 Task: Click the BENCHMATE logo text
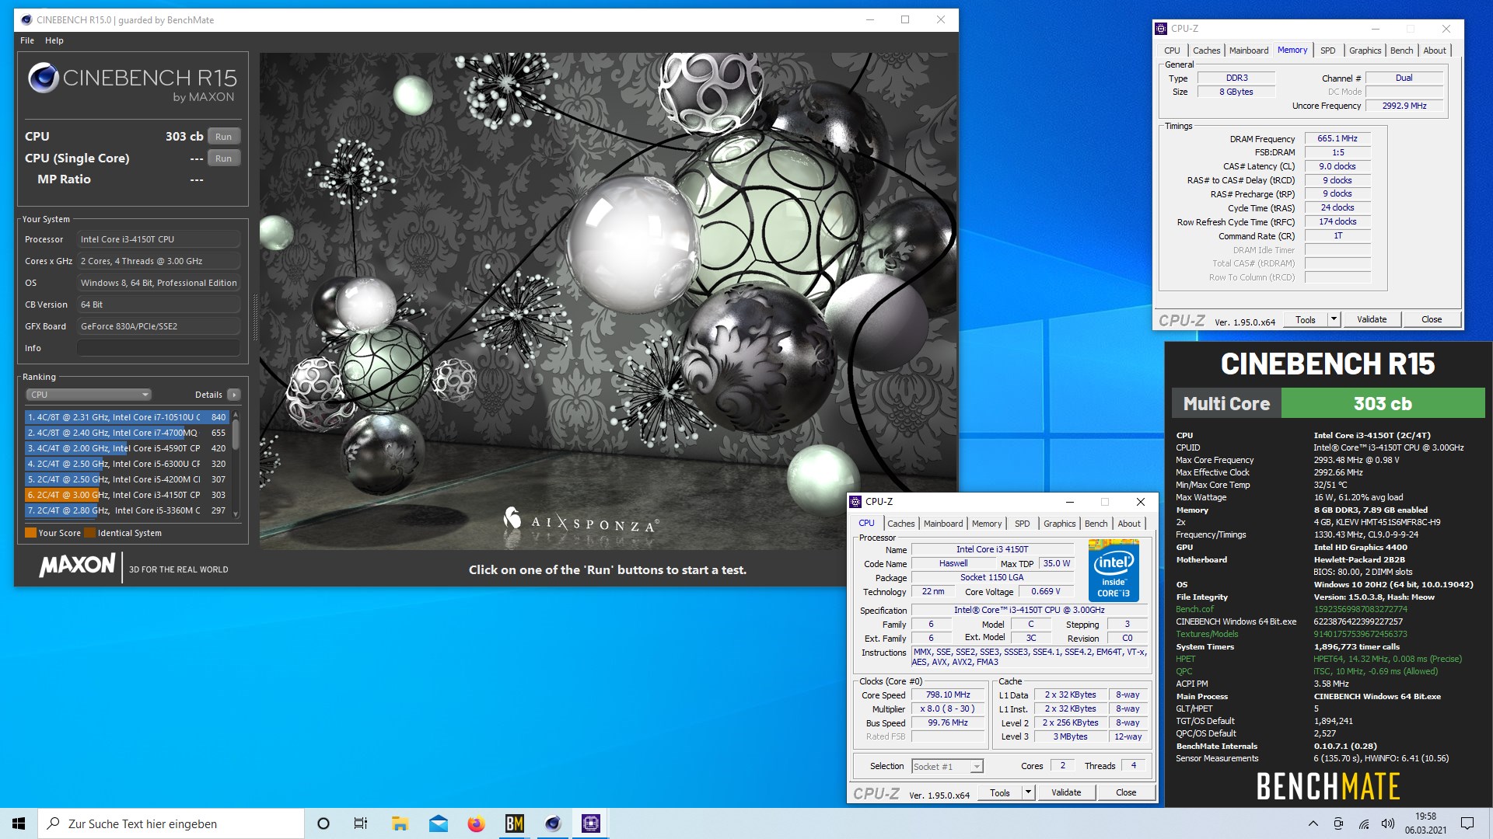pos(1327,786)
